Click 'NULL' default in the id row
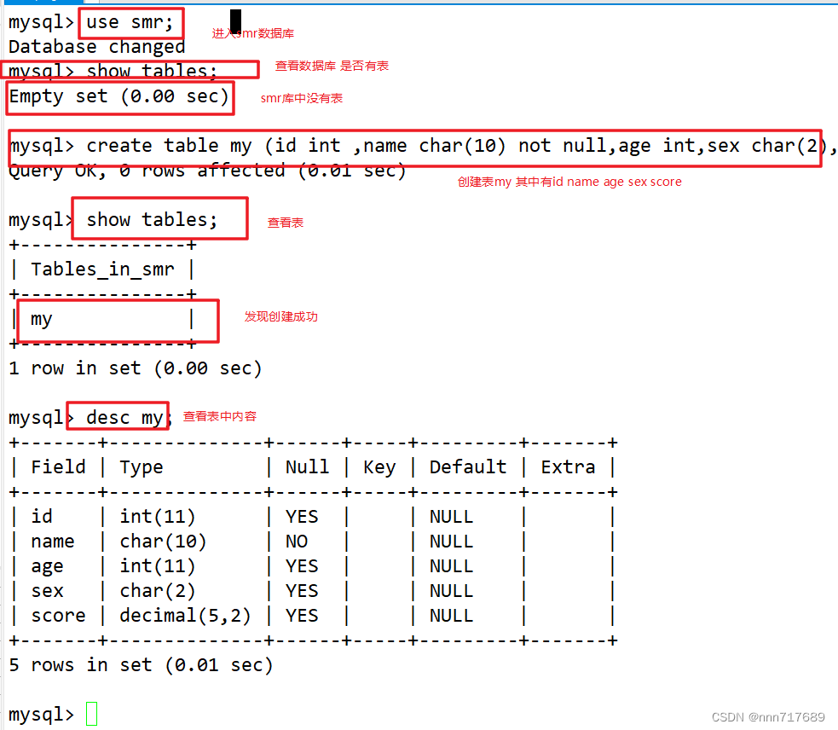This screenshot has height=730, width=838. [x=452, y=517]
